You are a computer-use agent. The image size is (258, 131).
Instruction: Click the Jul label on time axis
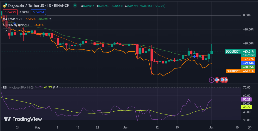pyautogui.click(x=211, y=127)
